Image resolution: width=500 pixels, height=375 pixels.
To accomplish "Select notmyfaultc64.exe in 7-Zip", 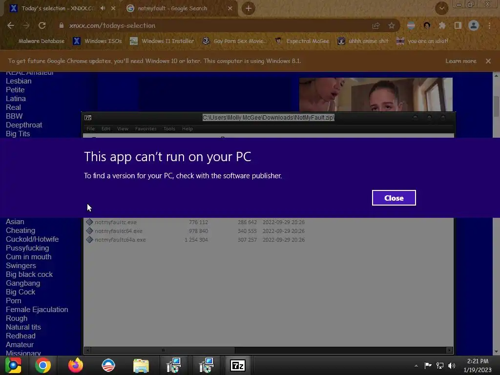I will point(119,231).
